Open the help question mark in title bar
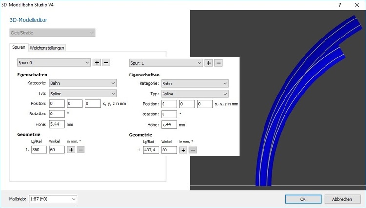The image size is (366, 208). click(340, 5)
